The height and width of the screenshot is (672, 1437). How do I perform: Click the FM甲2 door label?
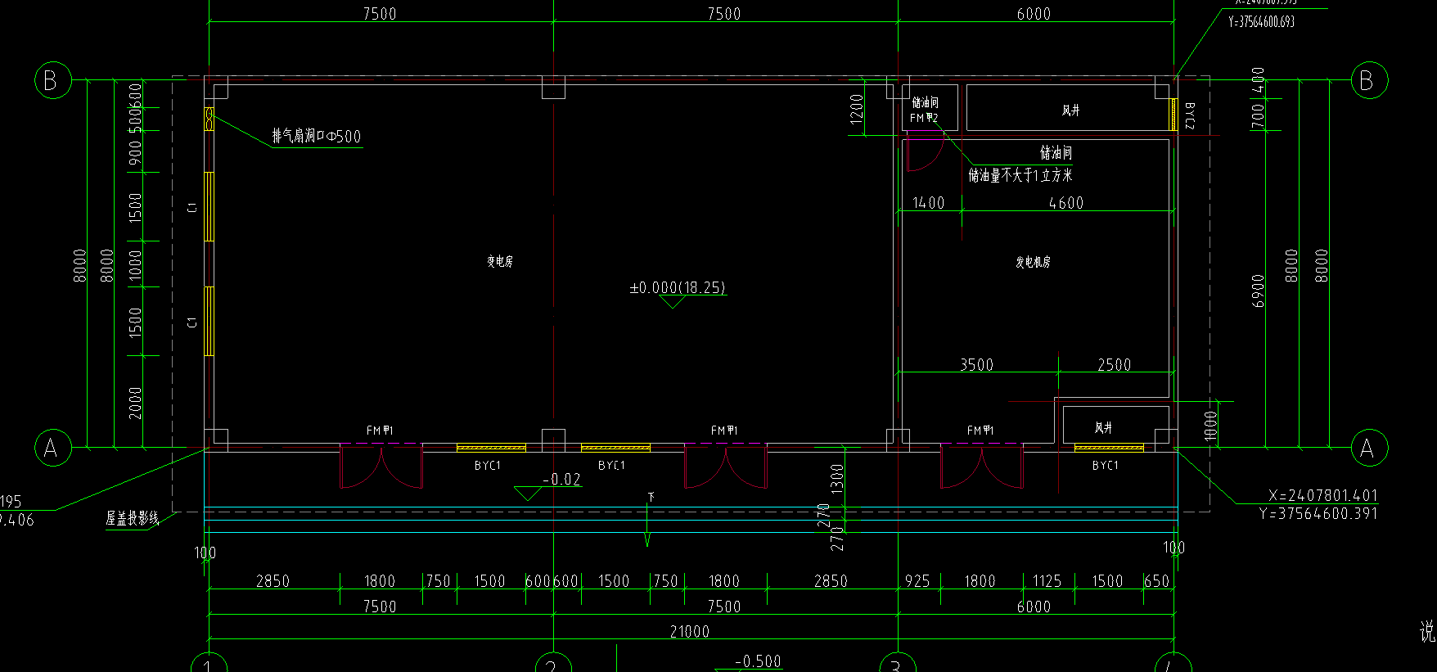tap(924, 118)
